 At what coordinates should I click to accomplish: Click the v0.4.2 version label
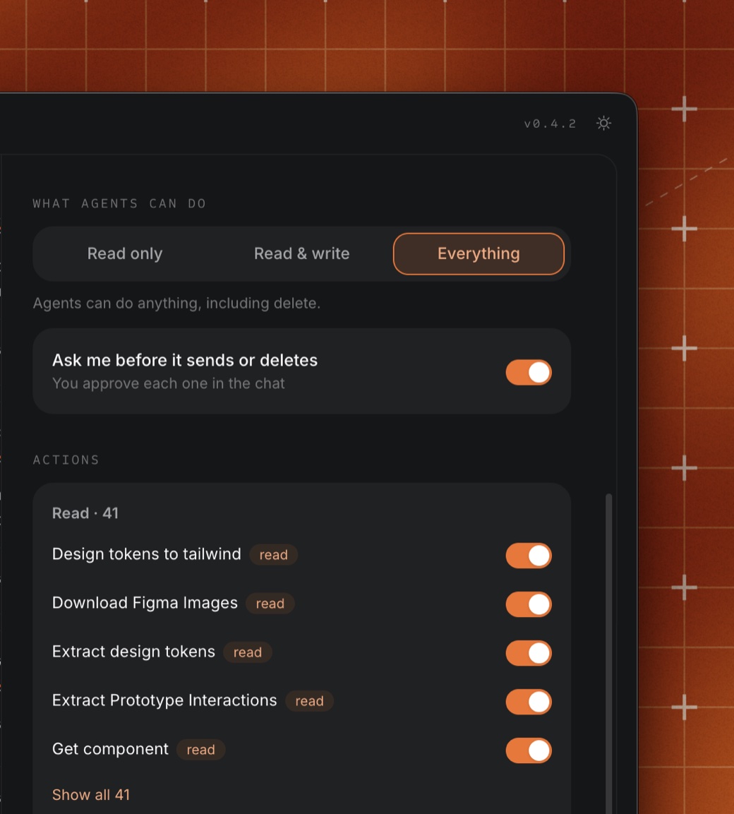[550, 124]
